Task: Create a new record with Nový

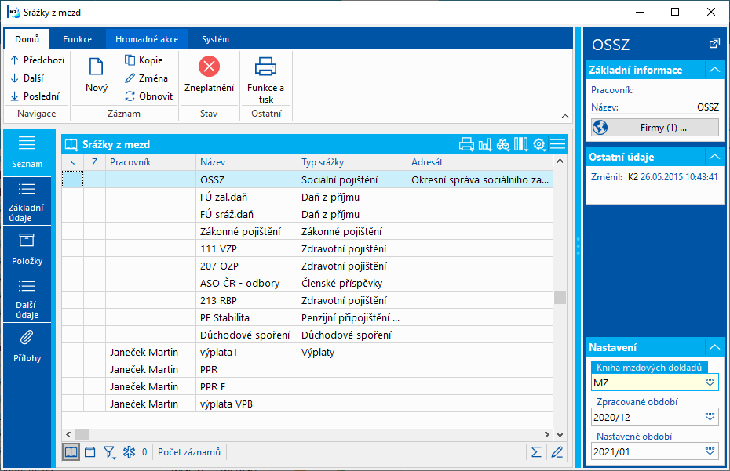Action: (97, 74)
